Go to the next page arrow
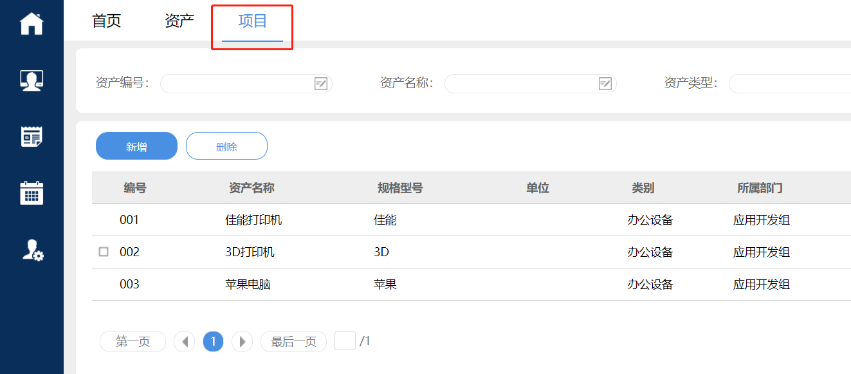 (x=242, y=341)
